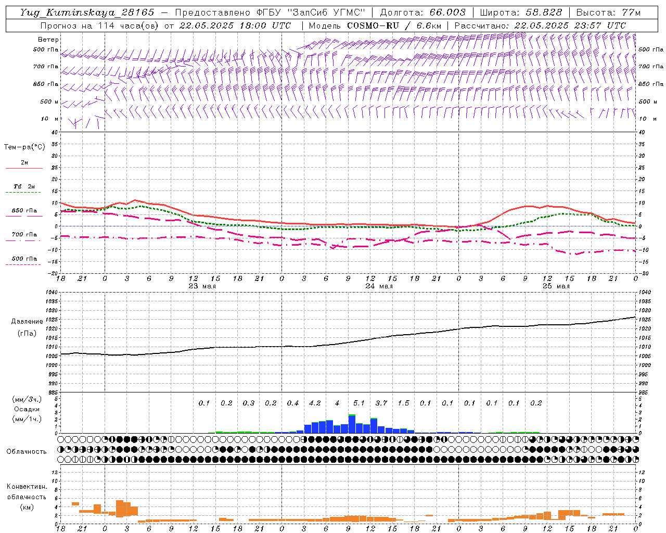Click the Облачность cloud cover label
Screen dimensions: 666x533
[x=27, y=452]
